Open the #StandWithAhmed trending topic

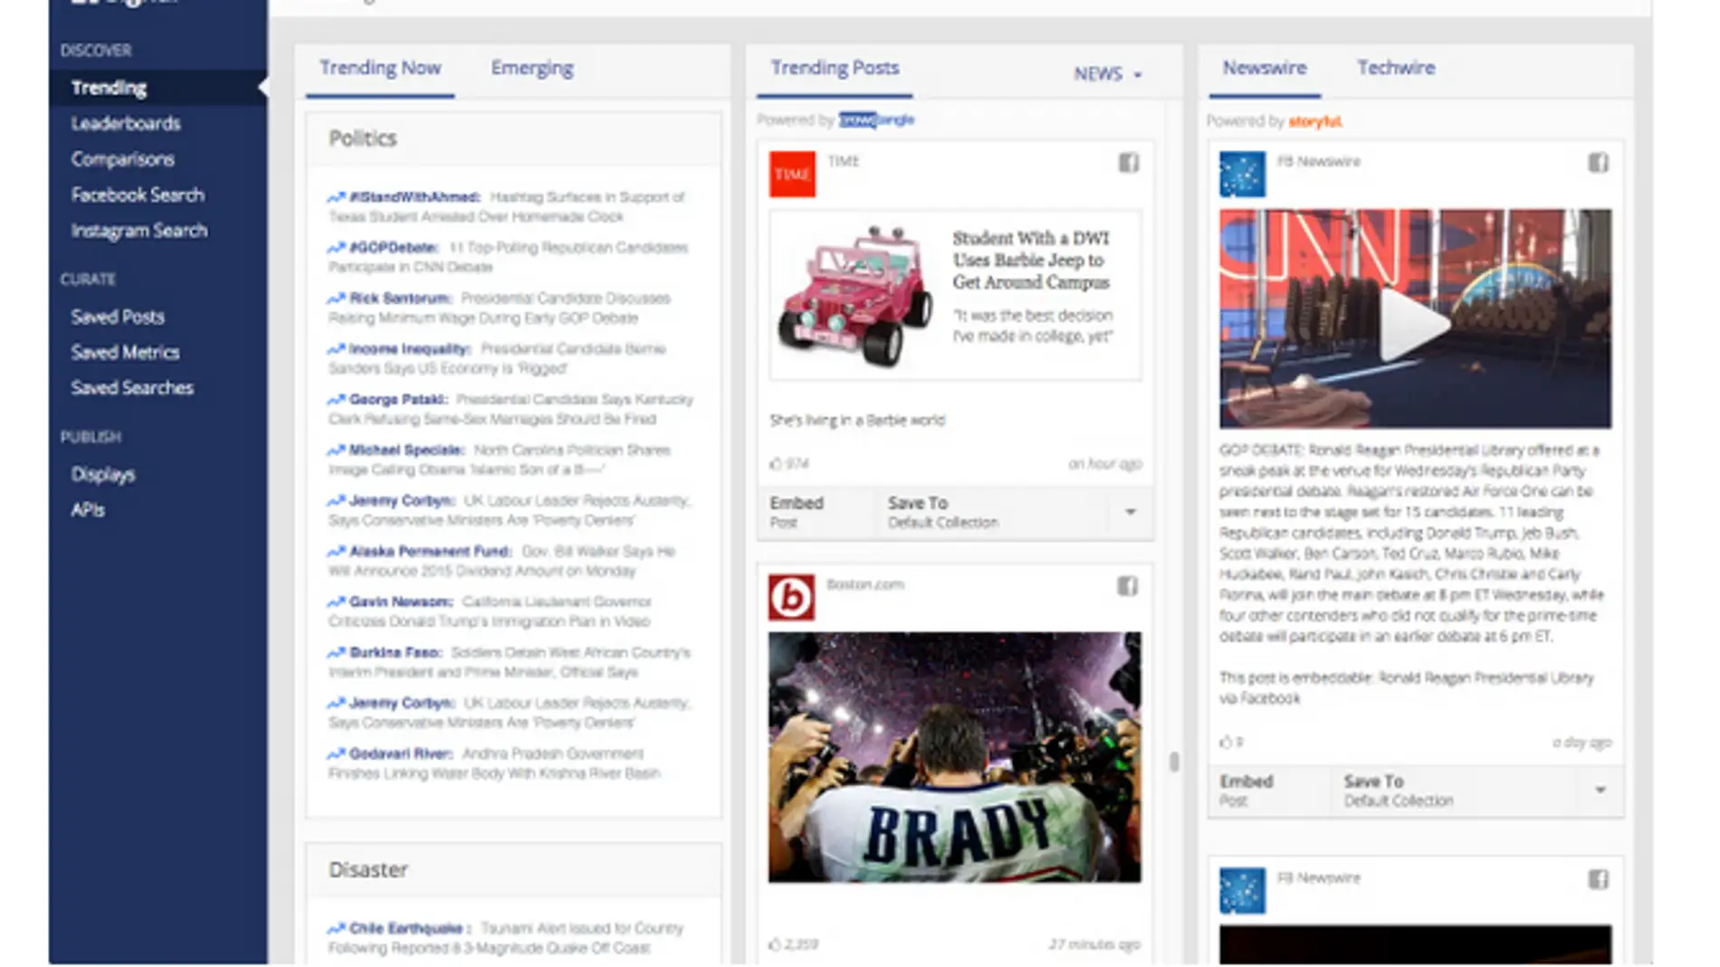415,197
